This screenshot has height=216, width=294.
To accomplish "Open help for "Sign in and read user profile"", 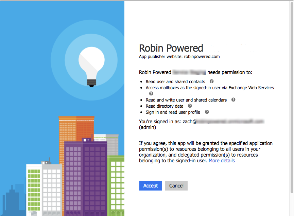I will click(x=206, y=112).
